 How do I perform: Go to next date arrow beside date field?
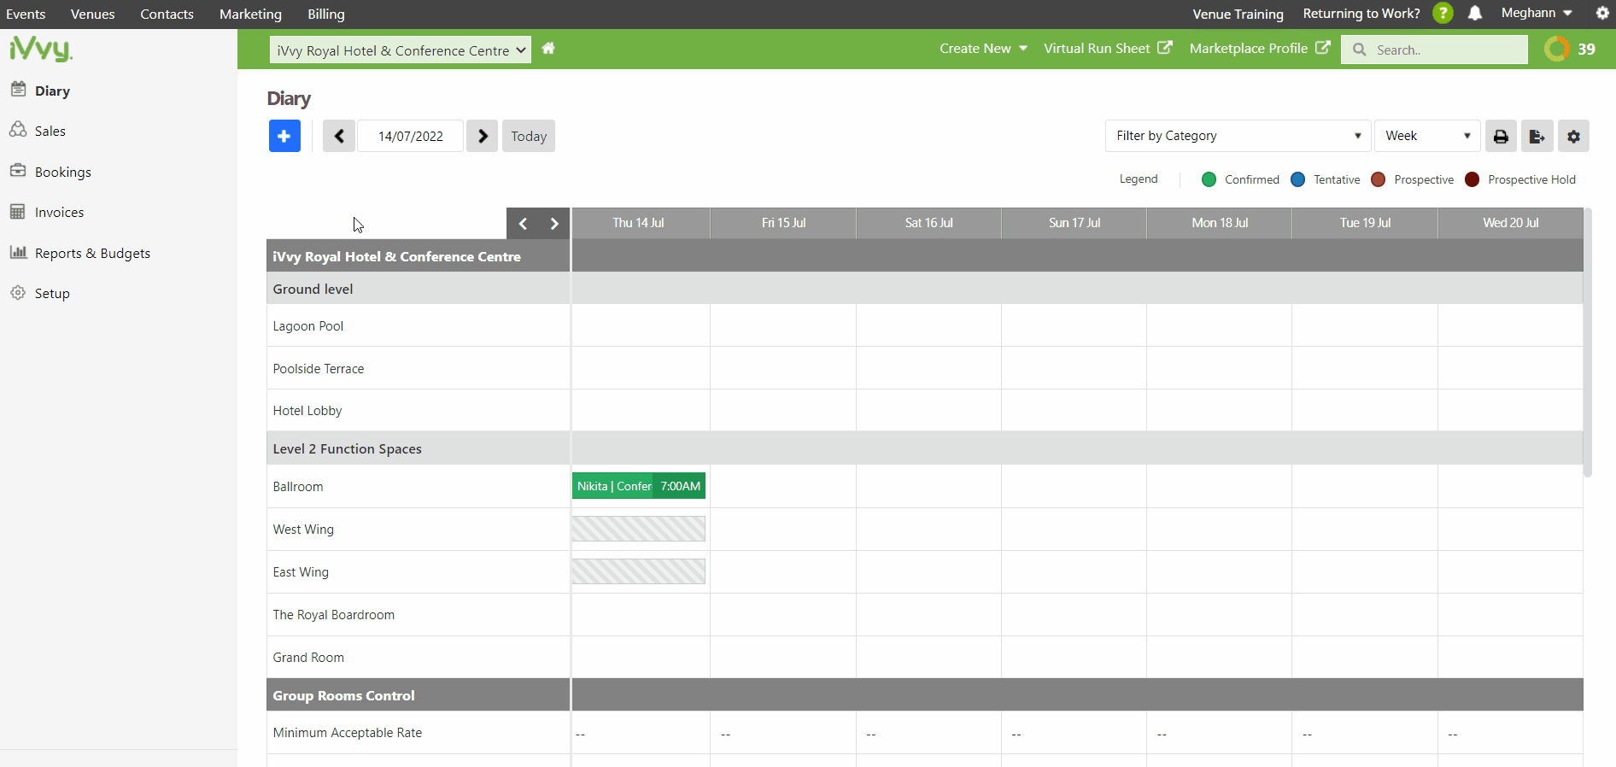coord(483,136)
